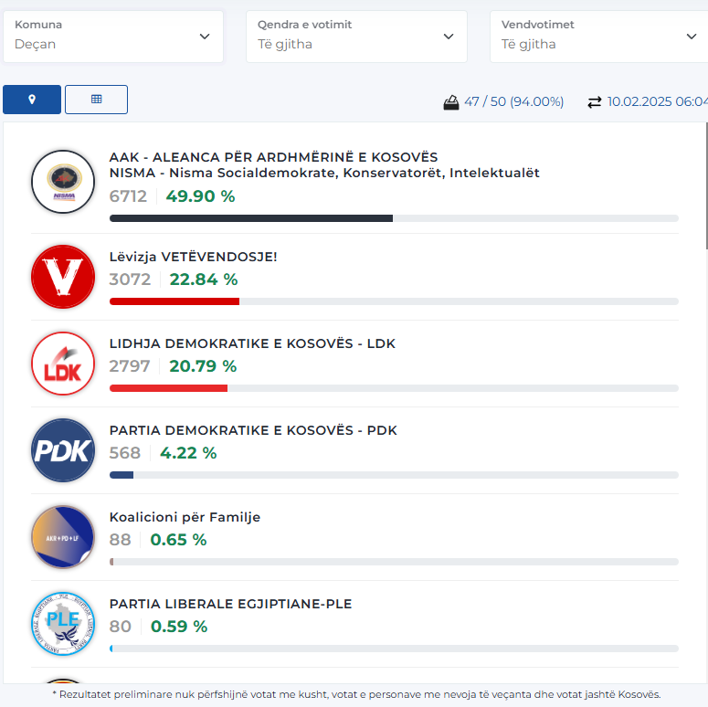Screen dimensions: 708x707
Task: Click the AAK - ALEANCA PËR ARDHMËRINË heading
Action: (x=273, y=157)
